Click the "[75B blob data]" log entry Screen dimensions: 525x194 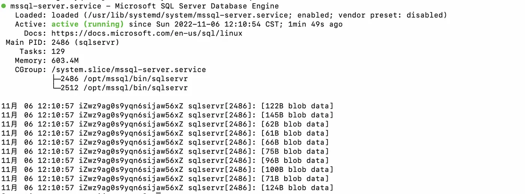tap(295, 151)
